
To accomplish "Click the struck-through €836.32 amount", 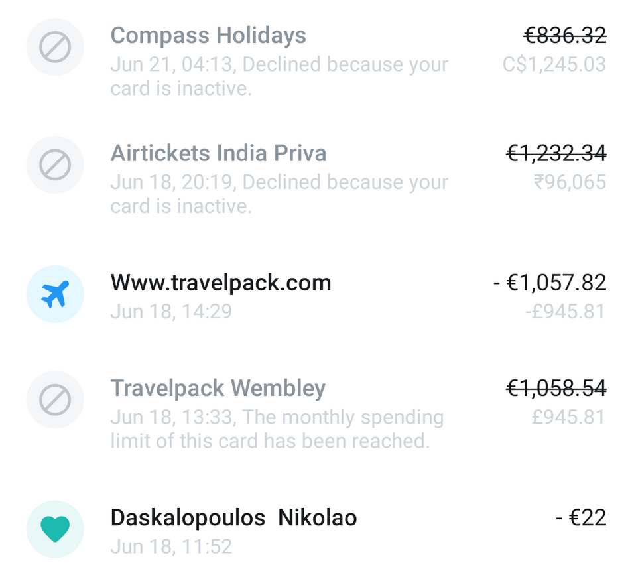I will (x=564, y=35).
